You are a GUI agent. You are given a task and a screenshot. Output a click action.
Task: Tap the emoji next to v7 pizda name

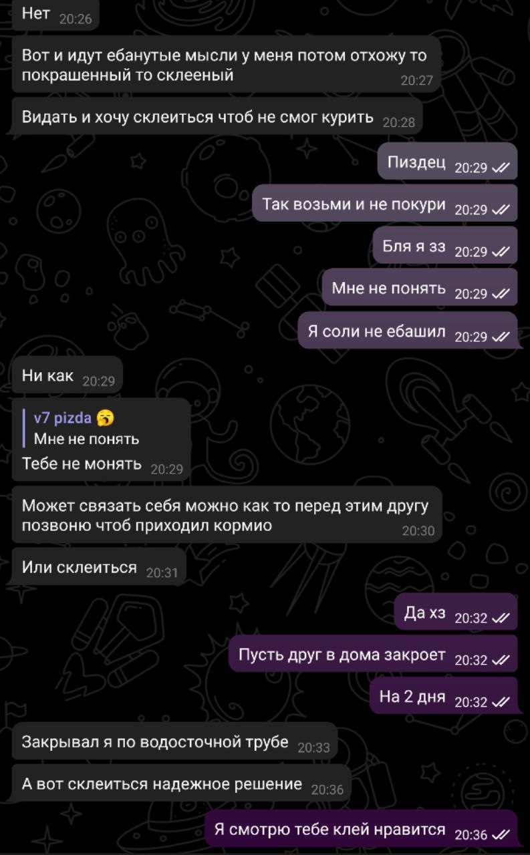click(x=106, y=418)
